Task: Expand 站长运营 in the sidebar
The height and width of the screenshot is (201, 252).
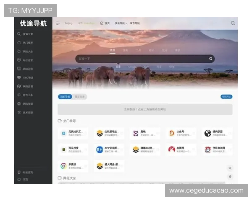Action: 28,60
